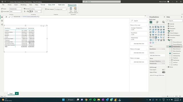Click the Quick measure ribbon button
Viewport: 183px width, 102px height.
point(75,10)
